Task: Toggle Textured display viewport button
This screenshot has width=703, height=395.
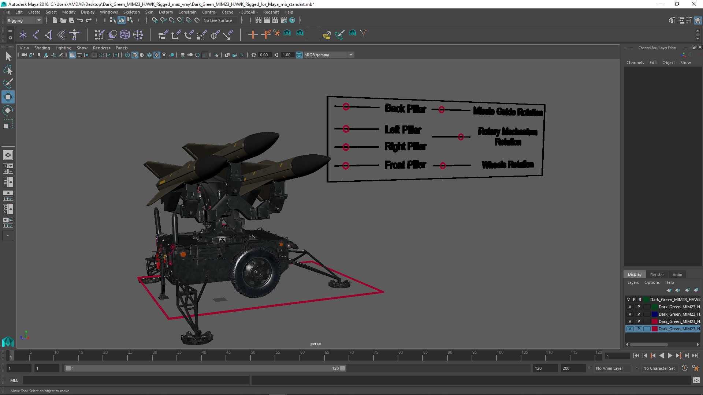Action: click(x=157, y=55)
